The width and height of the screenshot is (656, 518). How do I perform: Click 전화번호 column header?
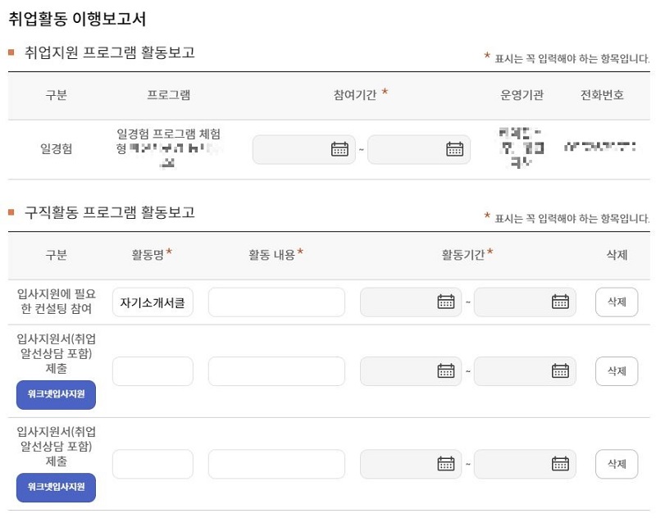pos(602,95)
